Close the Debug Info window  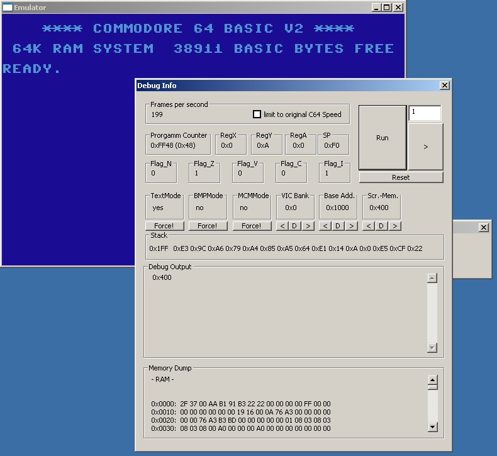coord(445,86)
